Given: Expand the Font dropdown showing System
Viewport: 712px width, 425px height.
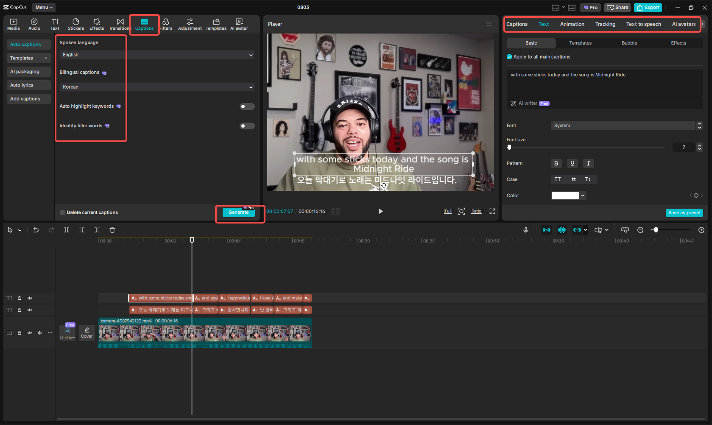Looking at the screenshot, I should (x=699, y=125).
